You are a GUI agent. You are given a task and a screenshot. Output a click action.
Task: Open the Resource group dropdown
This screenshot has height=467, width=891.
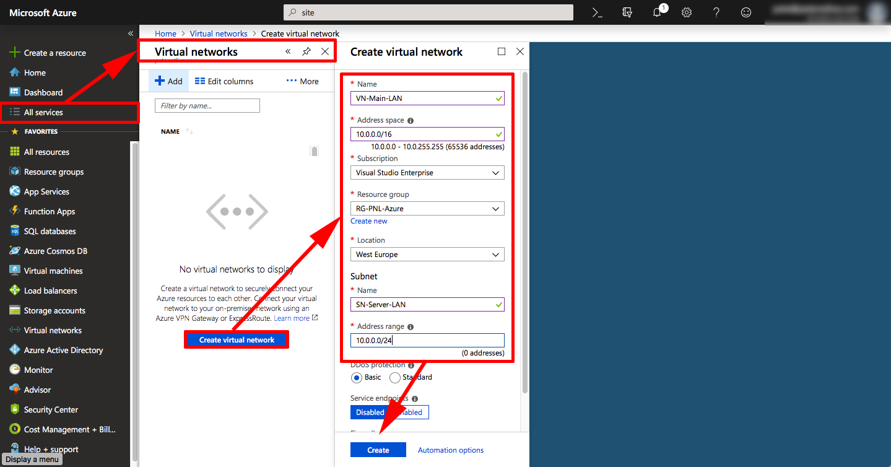coord(427,209)
